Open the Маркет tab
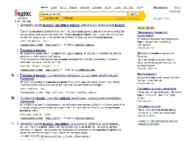Image resolution: width=189 pixels, height=141 pixels. pos(73,7)
